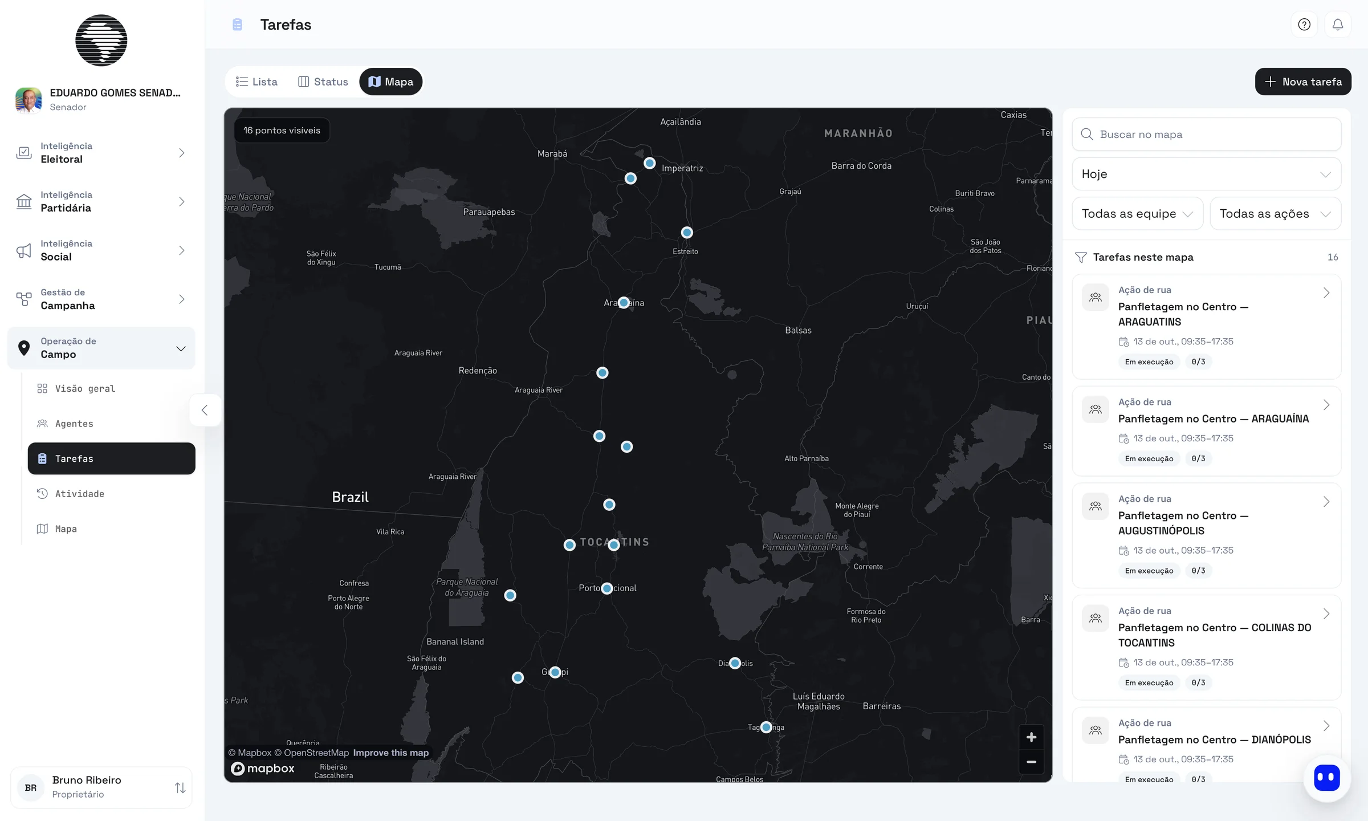Select the Mapa view tab
Image resolution: width=1368 pixels, height=821 pixels.
tap(390, 82)
